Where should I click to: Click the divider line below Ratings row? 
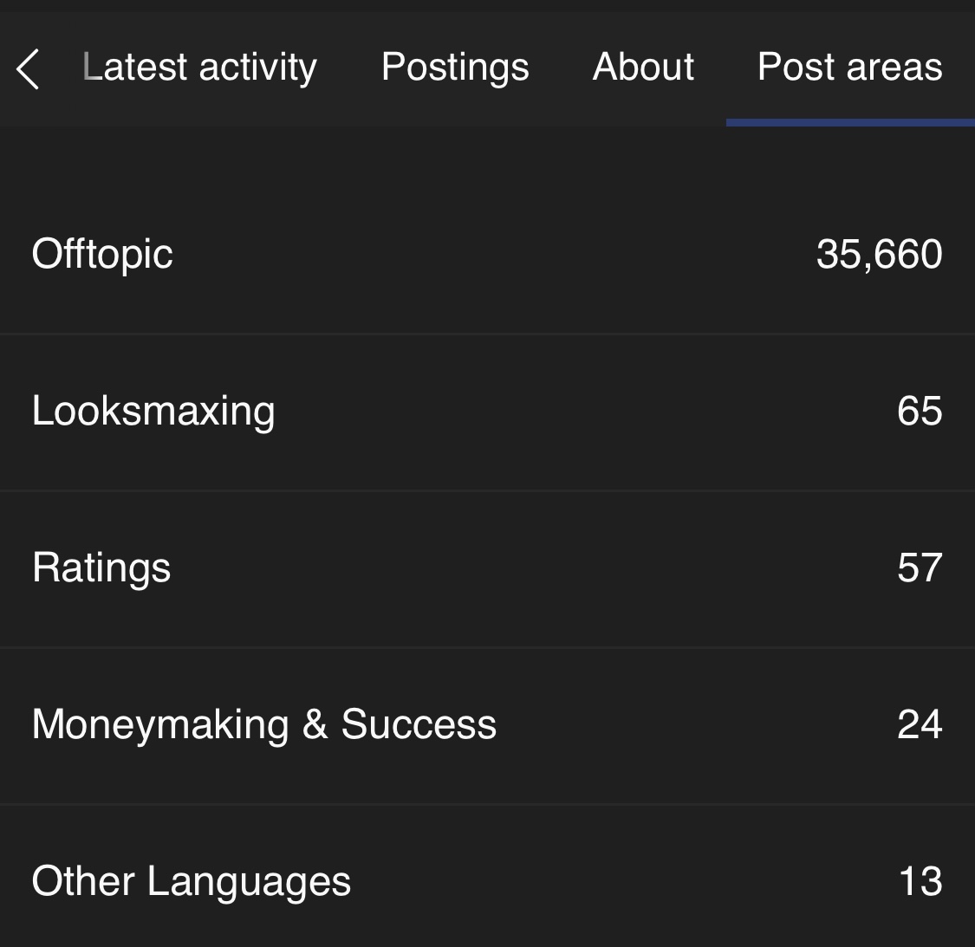pyautogui.click(x=487, y=647)
